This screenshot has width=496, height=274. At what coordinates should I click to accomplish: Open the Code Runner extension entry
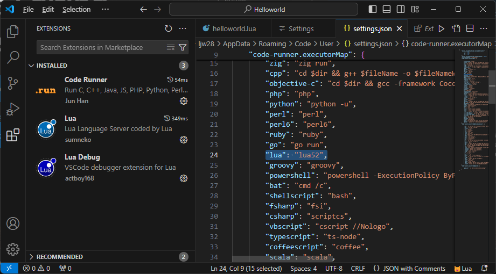click(110, 90)
